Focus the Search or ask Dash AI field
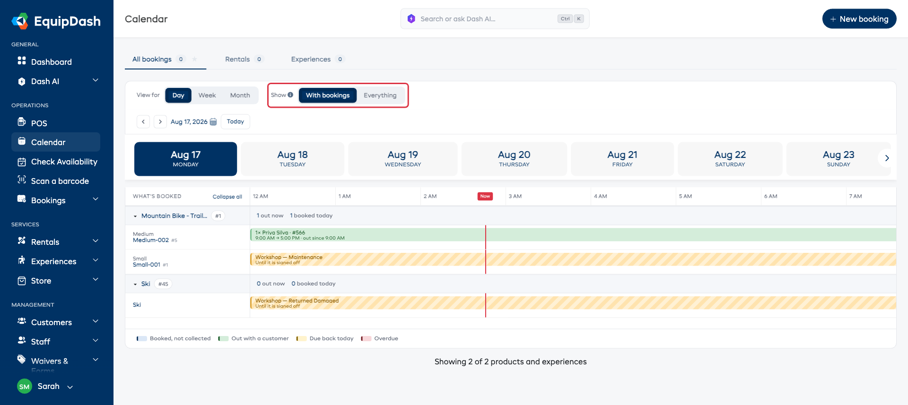908x405 pixels. (495, 19)
